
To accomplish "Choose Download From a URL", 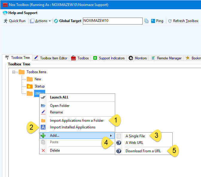I will point(144,151).
